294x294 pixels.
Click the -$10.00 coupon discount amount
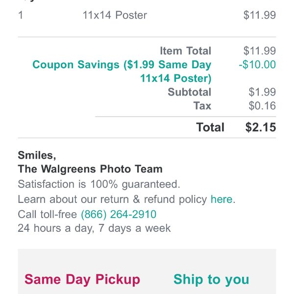[257, 65]
